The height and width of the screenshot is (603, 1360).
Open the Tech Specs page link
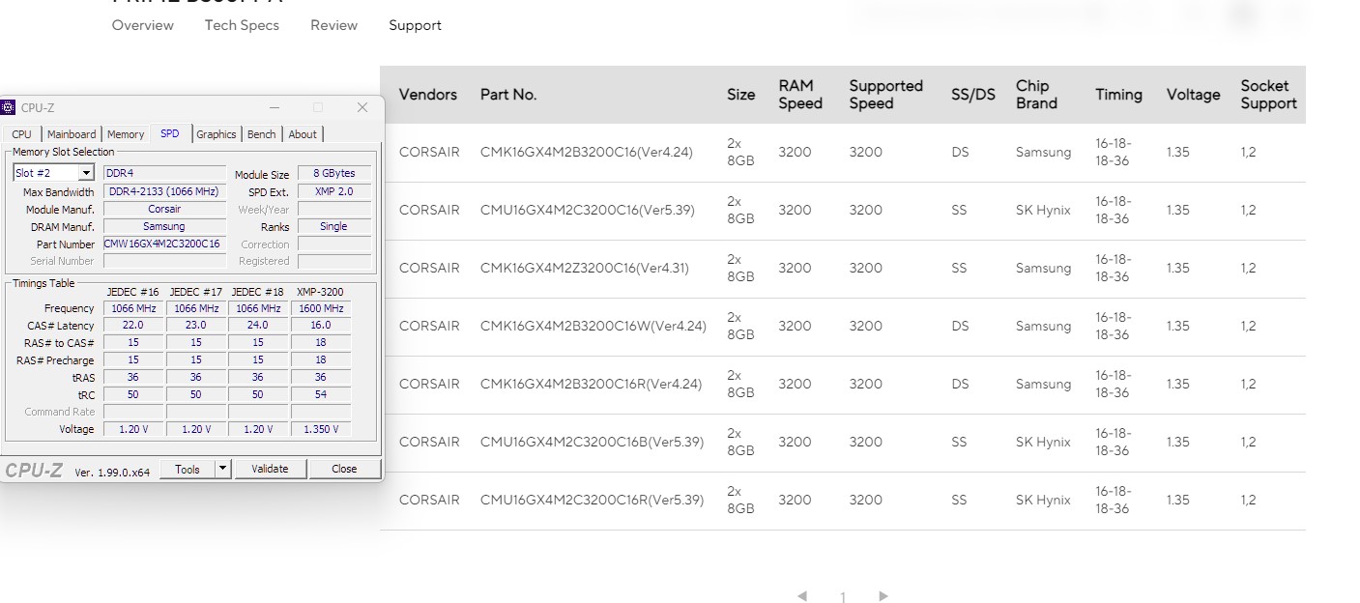242,25
